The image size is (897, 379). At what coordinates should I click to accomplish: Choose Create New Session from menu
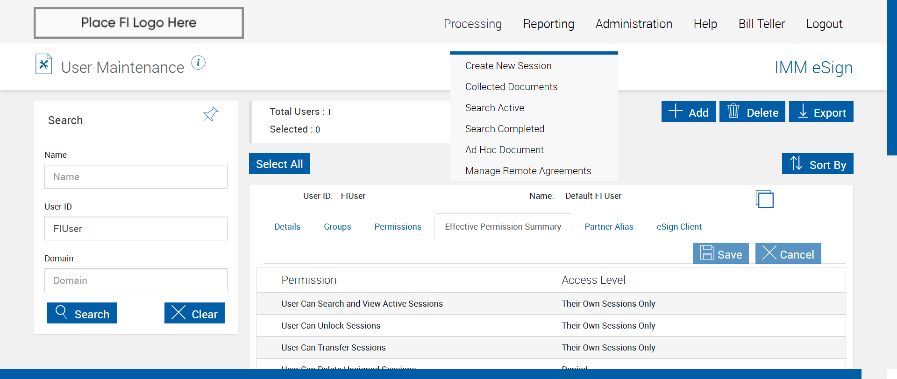click(508, 66)
